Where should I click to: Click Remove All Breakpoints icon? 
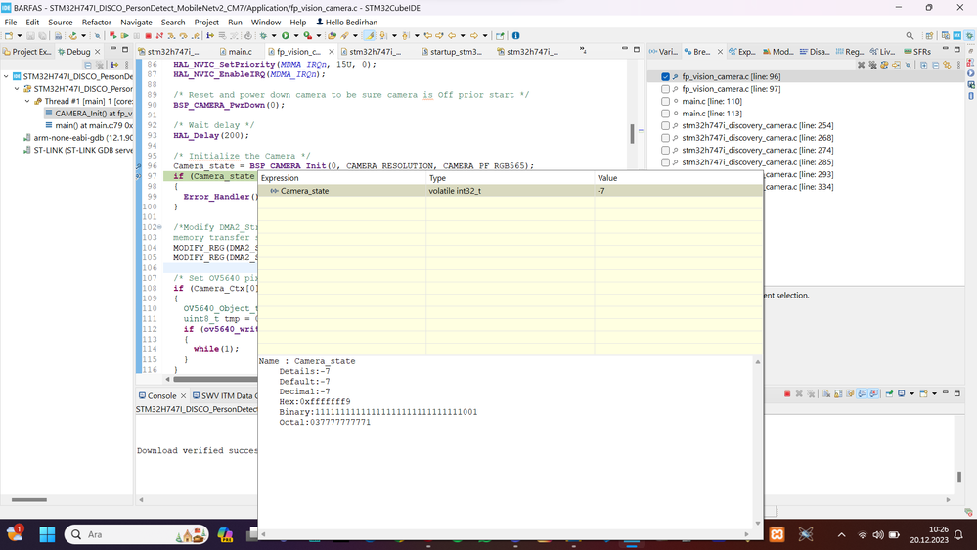tap(872, 65)
